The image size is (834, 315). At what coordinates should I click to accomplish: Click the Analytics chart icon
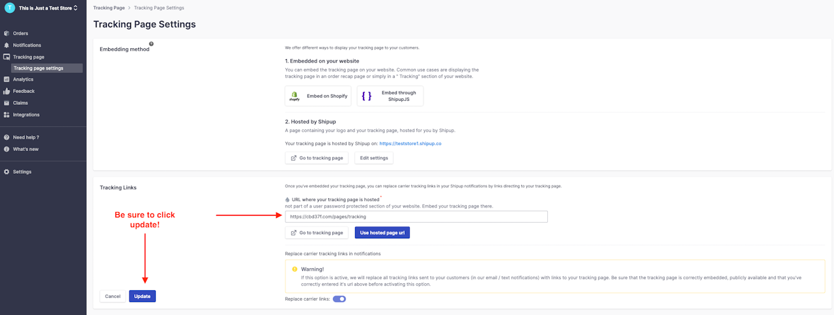(x=7, y=79)
